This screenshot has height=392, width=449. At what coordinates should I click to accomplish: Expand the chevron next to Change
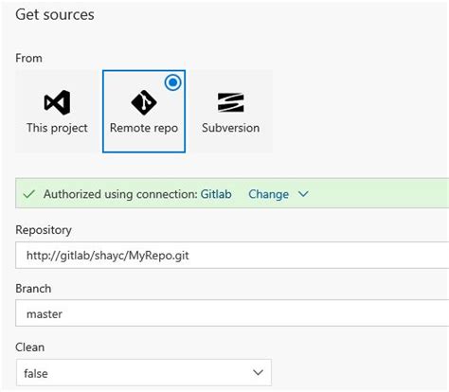point(303,194)
